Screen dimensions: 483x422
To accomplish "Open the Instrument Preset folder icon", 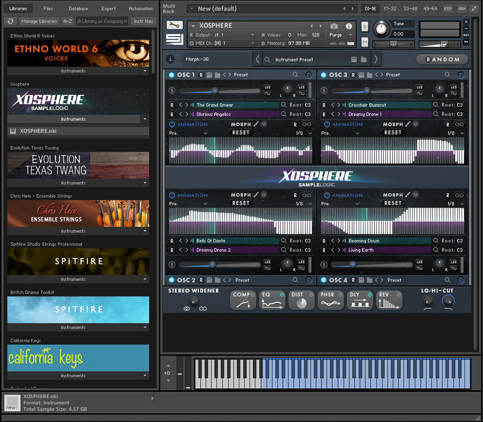I will pyautogui.click(x=364, y=60).
